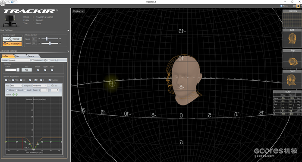Collapse the Advanced Settings section arrow
The image size is (302, 162).
(68, 51)
